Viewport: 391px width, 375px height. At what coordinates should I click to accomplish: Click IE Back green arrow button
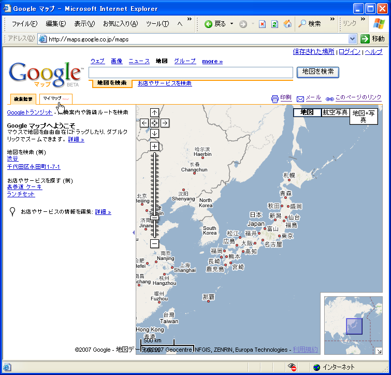coord(208,24)
